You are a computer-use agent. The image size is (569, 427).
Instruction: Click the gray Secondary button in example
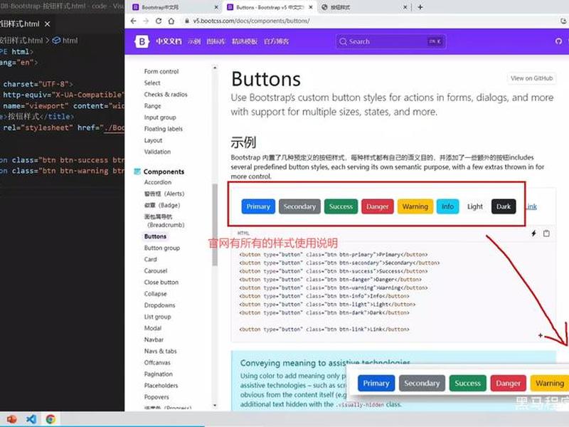(299, 206)
